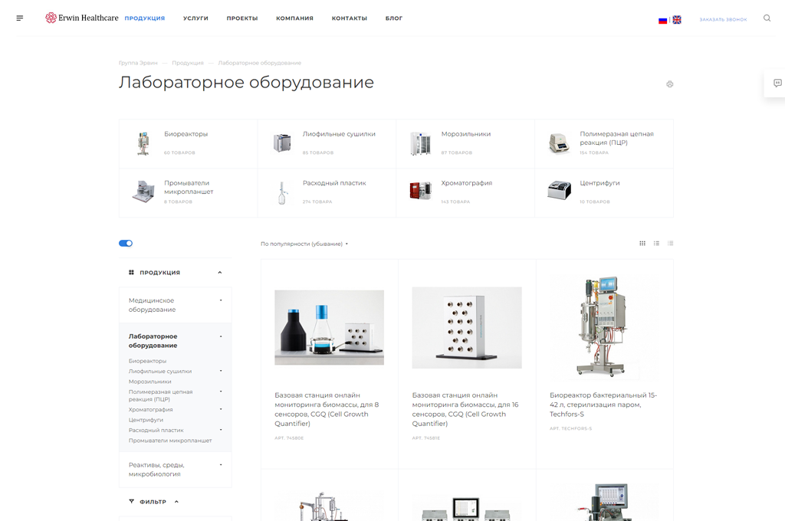Expand Полимеразная цепная реакция sidebar arrow
The width and height of the screenshot is (785, 521).
[x=221, y=392]
